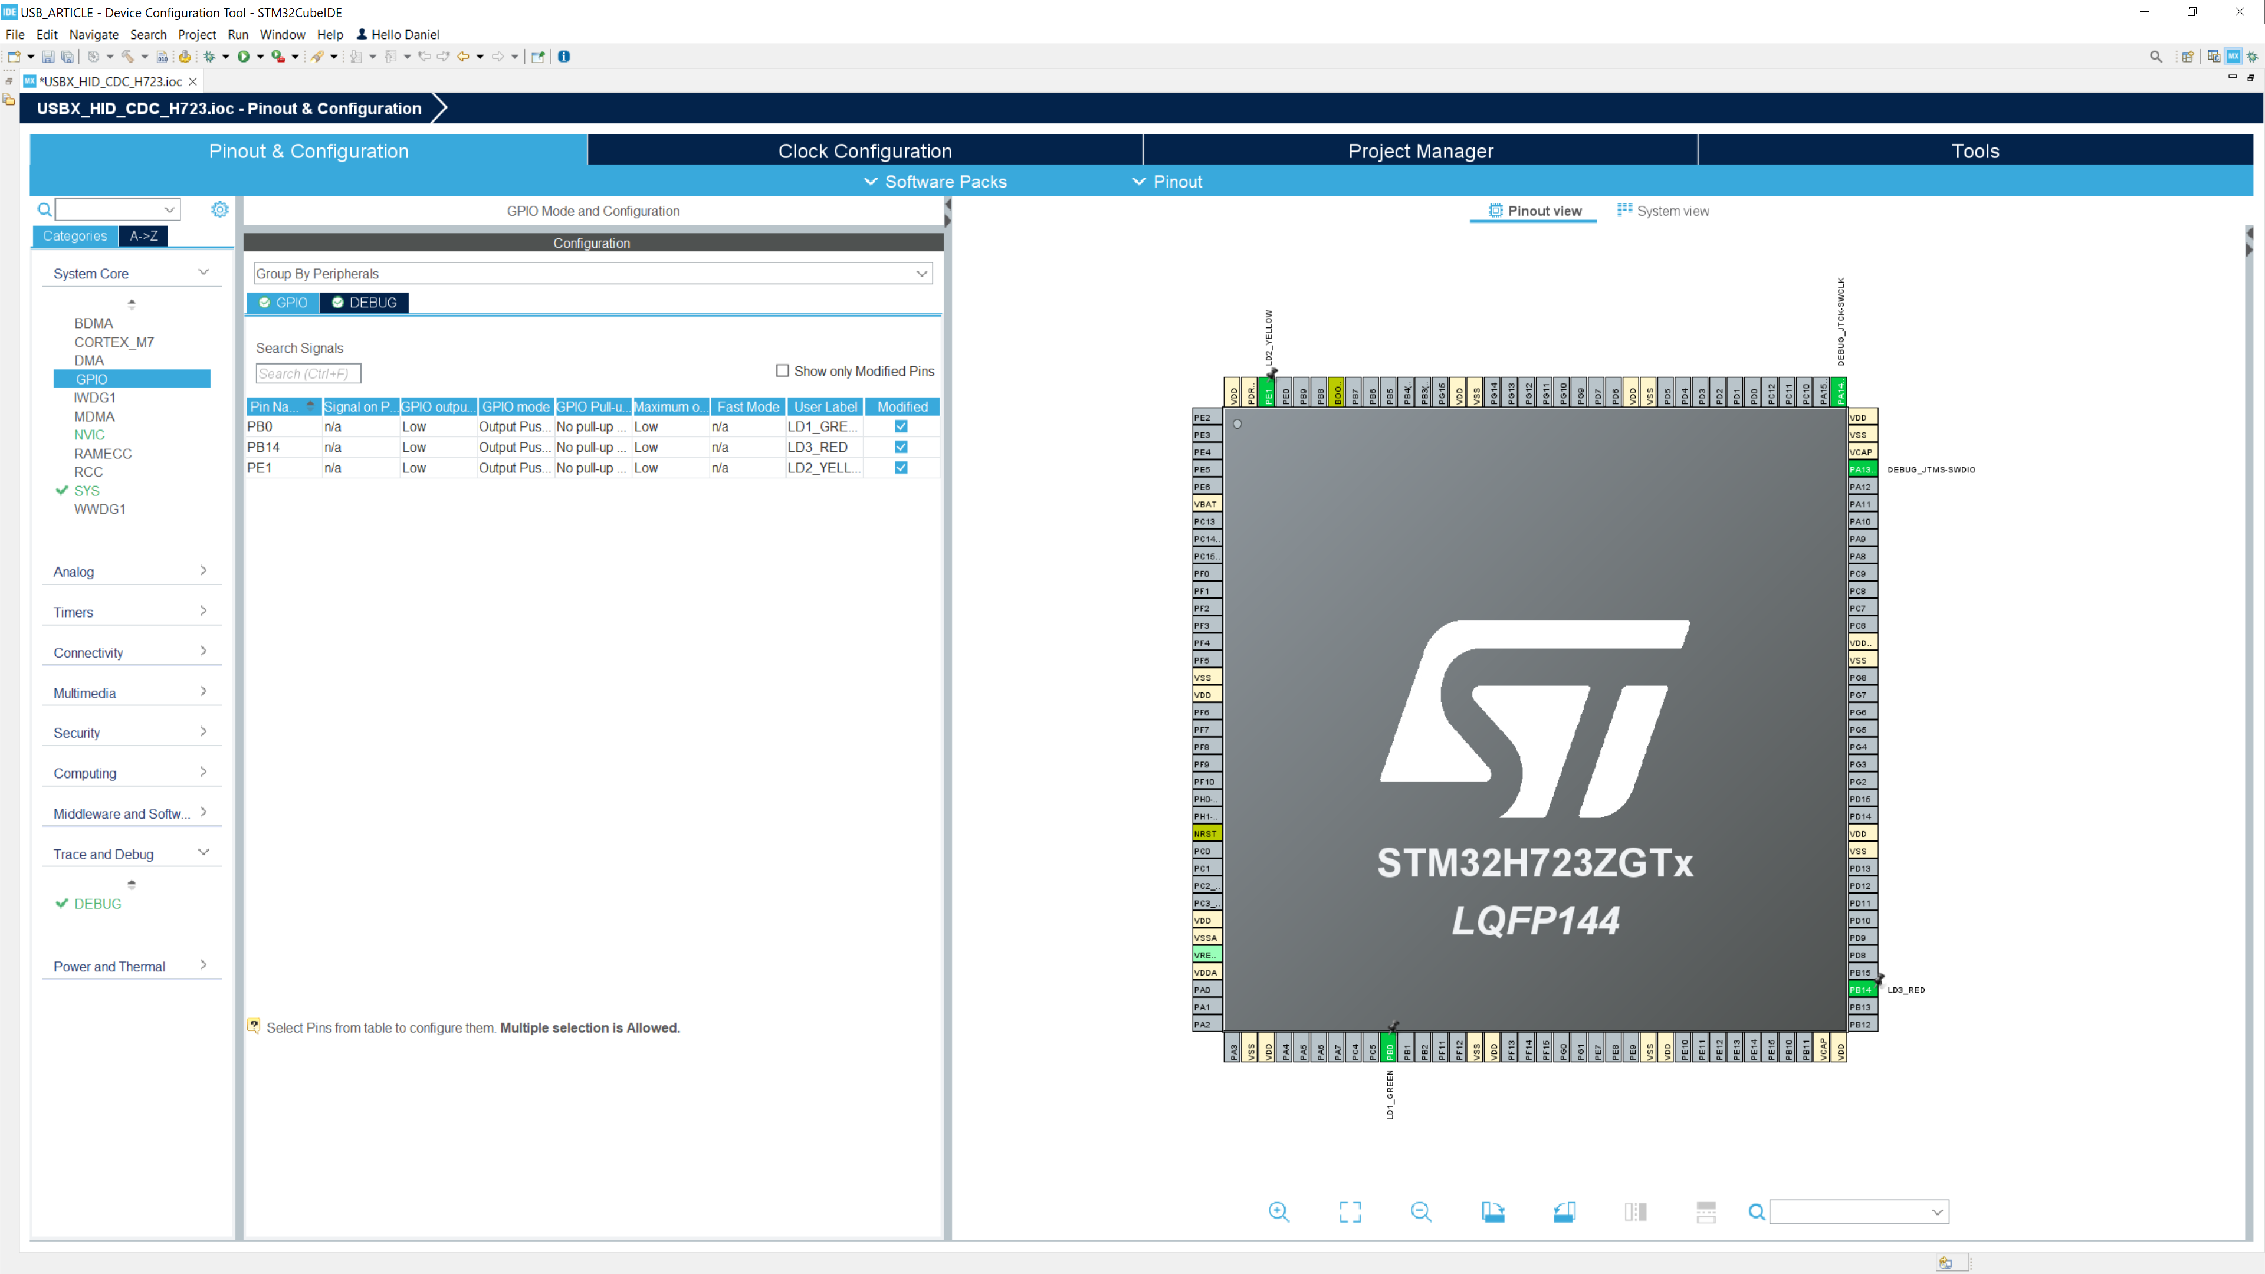Zoom in on the chip pinout view

click(1279, 1211)
